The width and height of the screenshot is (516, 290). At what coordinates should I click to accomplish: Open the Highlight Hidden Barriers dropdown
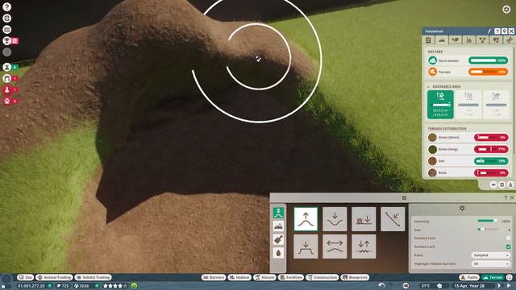click(491, 263)
